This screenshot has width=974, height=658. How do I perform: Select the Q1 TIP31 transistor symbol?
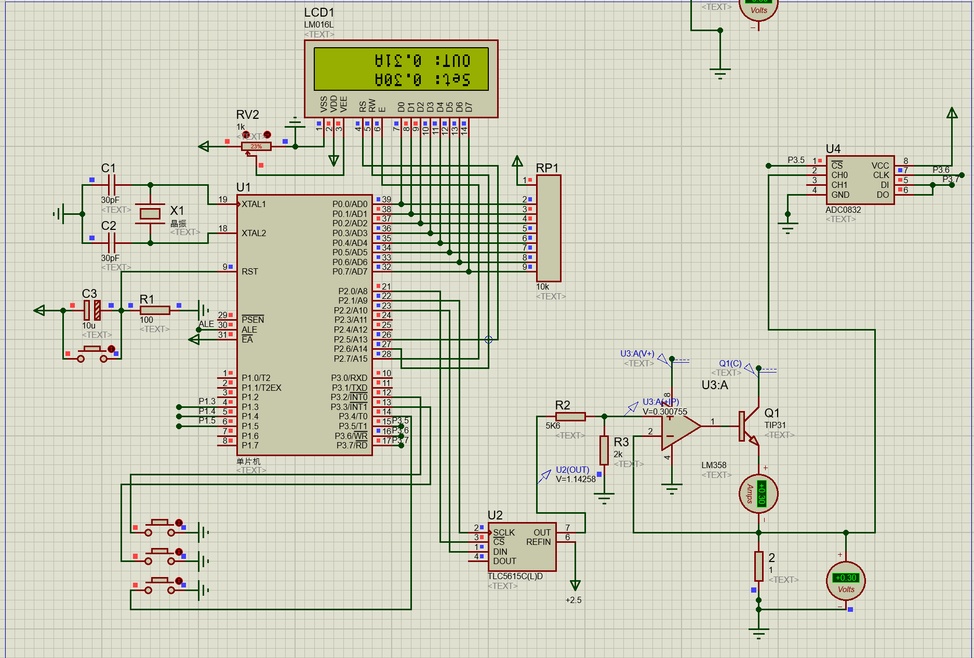[x=749, y=427]
